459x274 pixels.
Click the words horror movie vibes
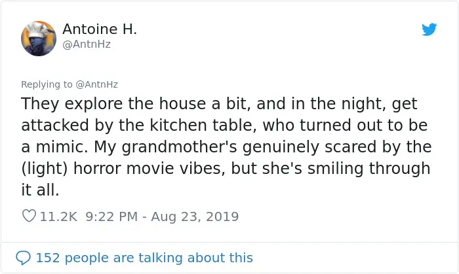click(149, 168)
